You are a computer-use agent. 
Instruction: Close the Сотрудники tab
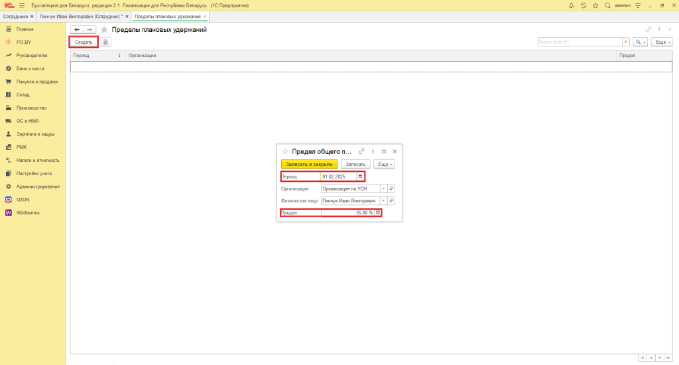32,17
